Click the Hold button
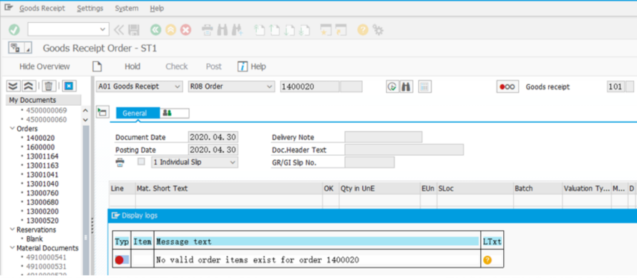 coord(132,66)
